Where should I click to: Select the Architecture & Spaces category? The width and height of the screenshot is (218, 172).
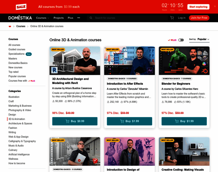pyautogui.click(x=20, y=124)
